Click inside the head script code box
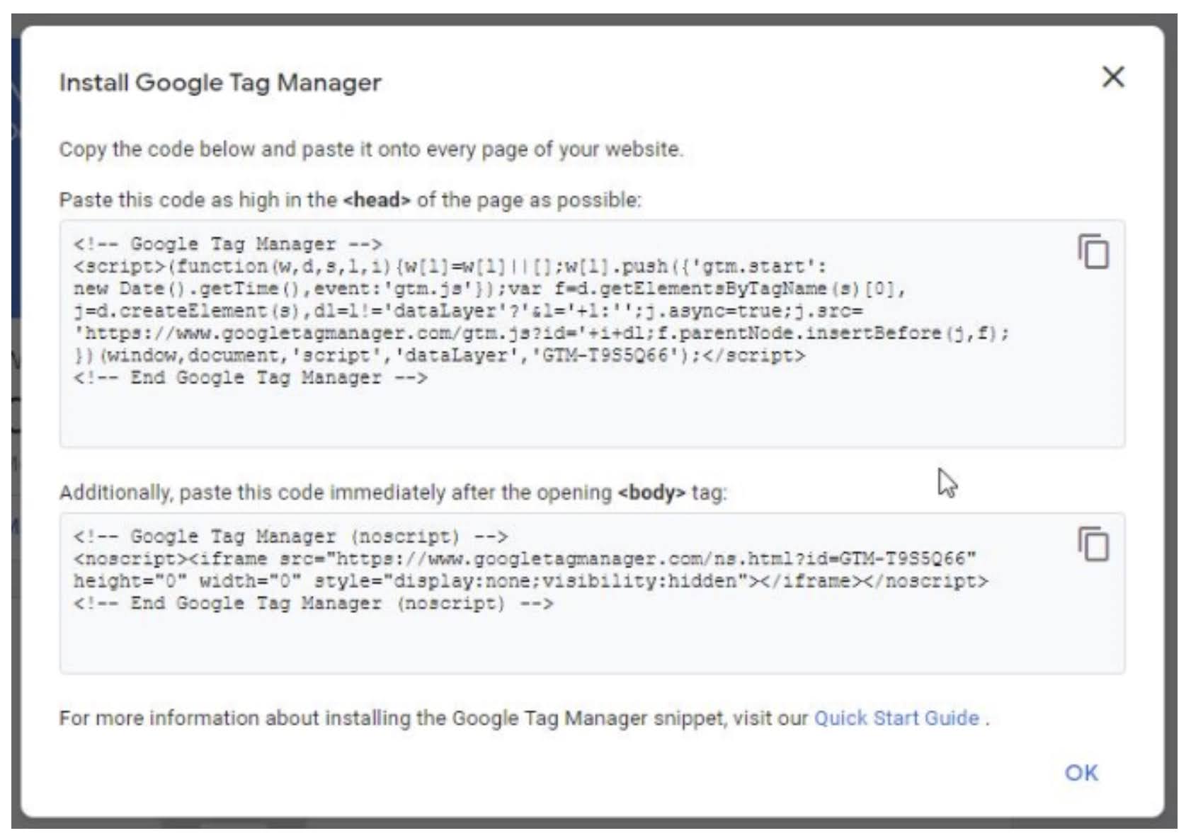1191x838 pixels. [566, 418]
